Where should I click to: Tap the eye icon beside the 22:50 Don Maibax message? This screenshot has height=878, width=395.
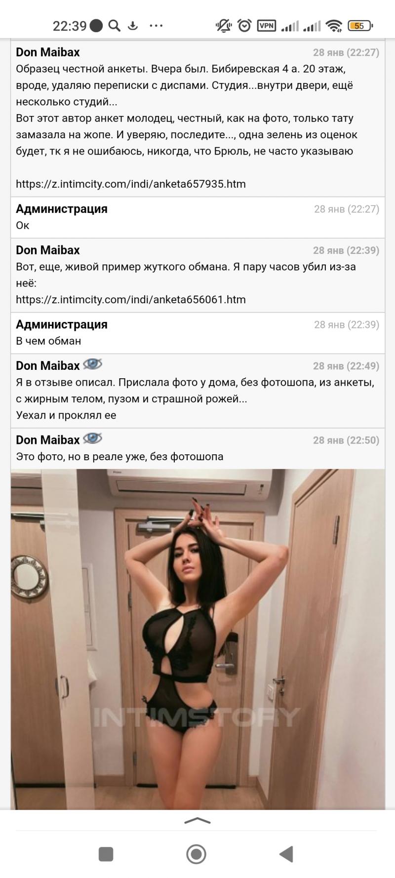point(92,439)
